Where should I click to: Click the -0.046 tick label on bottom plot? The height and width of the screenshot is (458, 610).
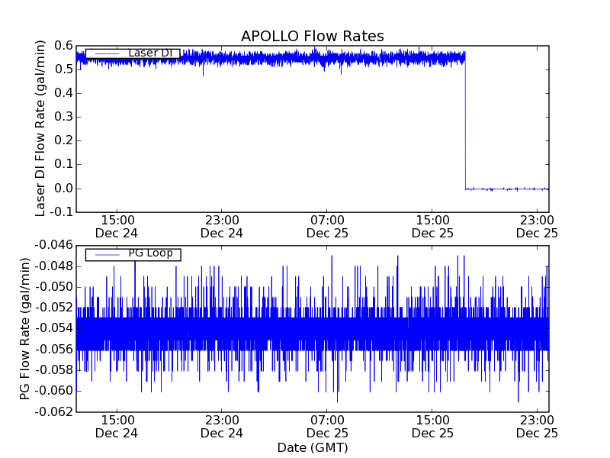pos(53,245)
